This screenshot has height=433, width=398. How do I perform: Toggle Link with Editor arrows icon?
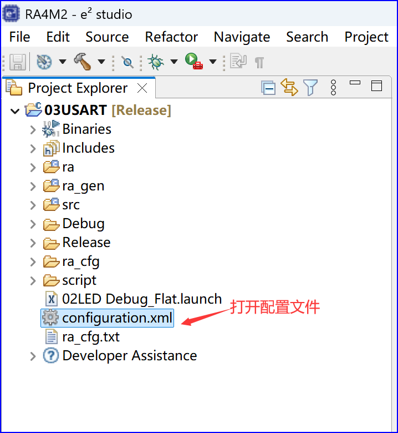point(289,87)
